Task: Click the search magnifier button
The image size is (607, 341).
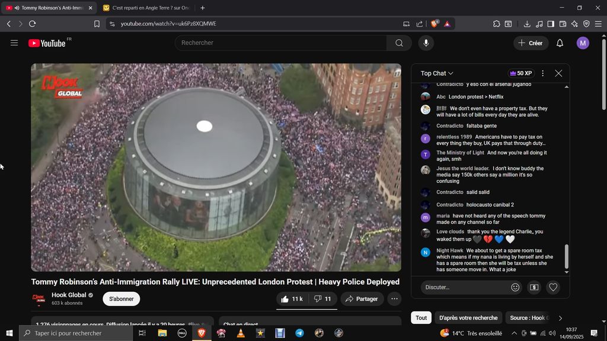Action: click(x=399, y=43)
